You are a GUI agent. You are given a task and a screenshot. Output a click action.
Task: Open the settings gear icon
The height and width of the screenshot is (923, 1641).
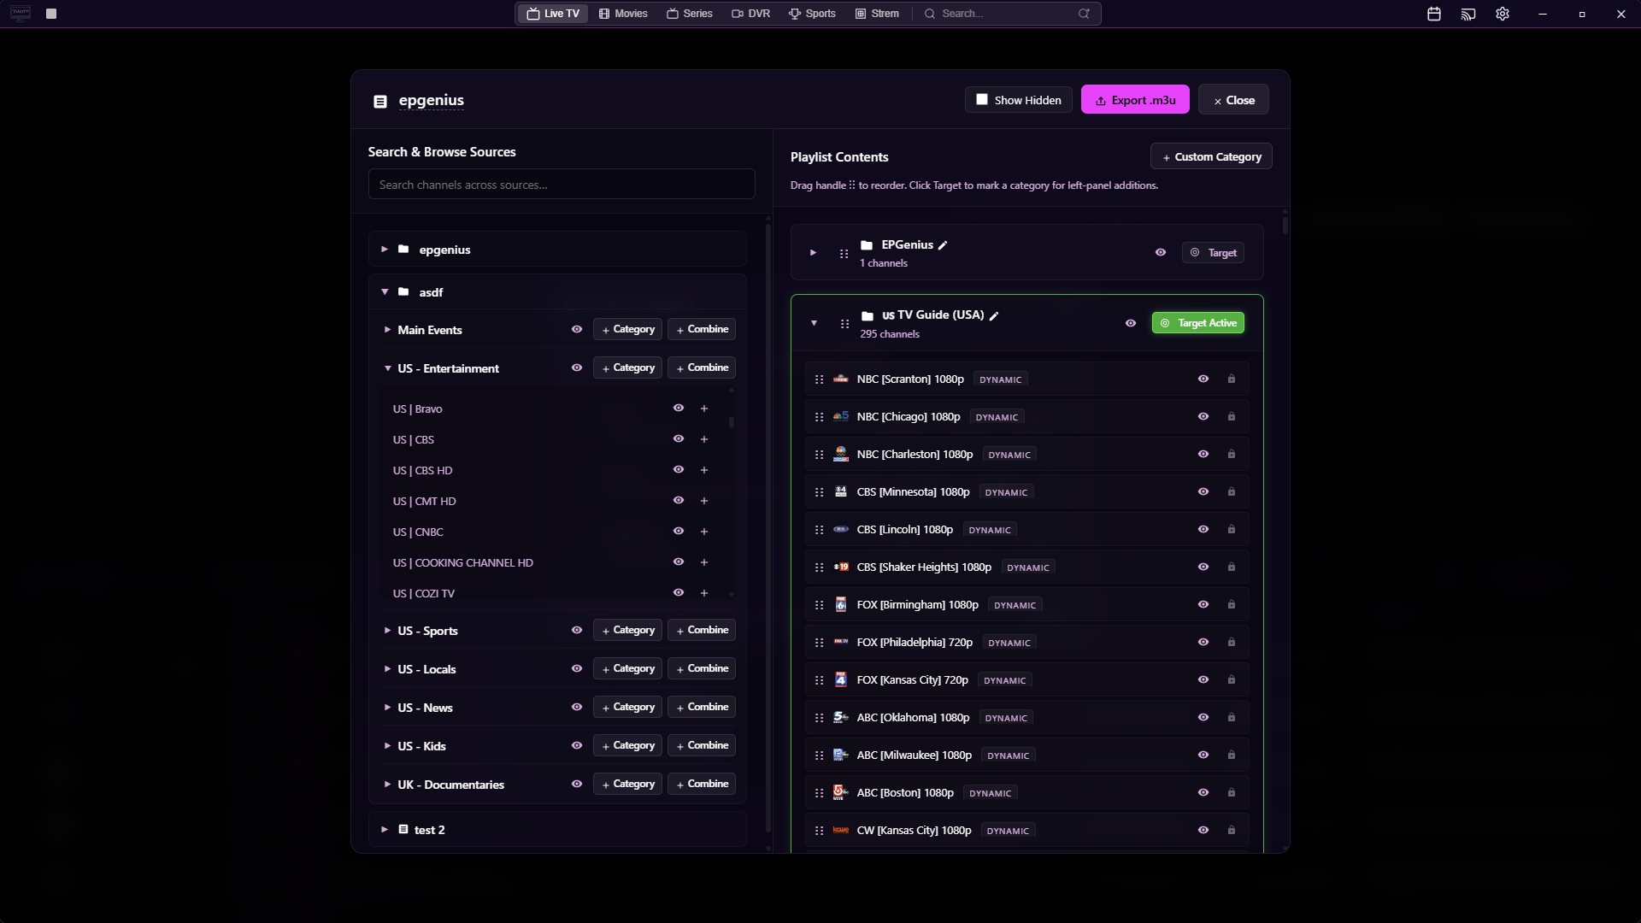click(x=1503, y=14)
